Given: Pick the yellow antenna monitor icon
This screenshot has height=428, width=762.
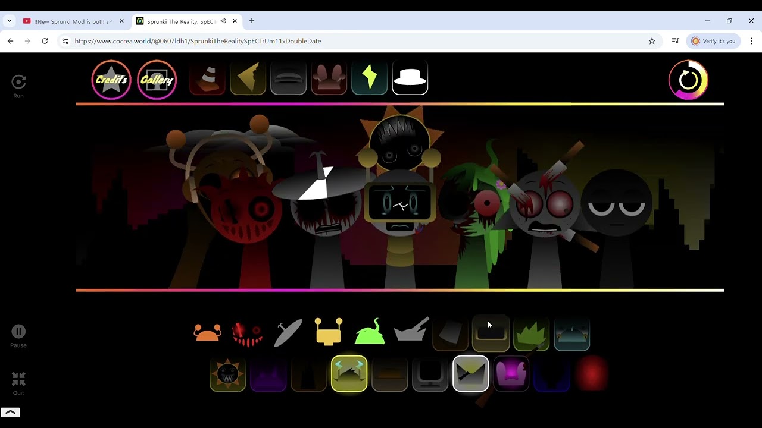Looking at the screenshot, I should 329,332.
